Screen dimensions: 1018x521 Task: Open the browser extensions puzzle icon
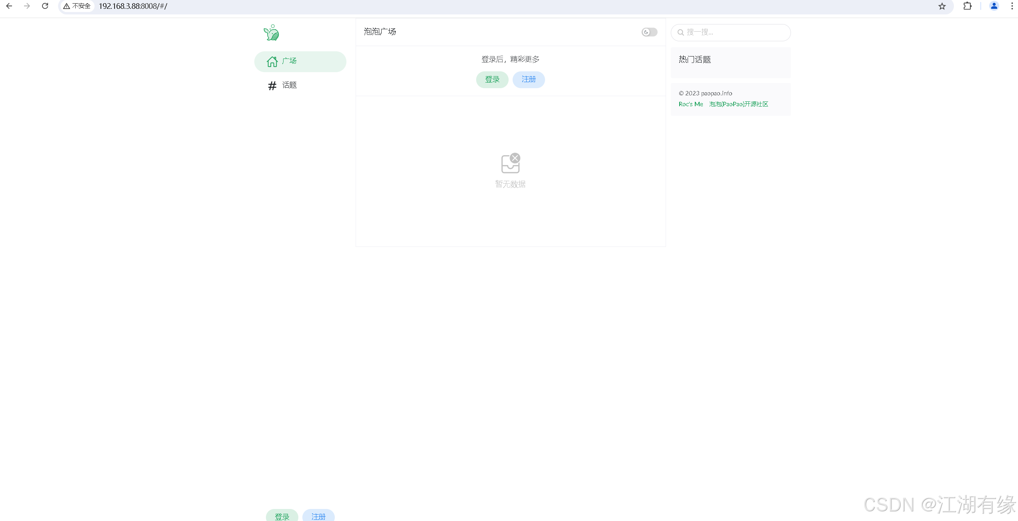point(968,6)
